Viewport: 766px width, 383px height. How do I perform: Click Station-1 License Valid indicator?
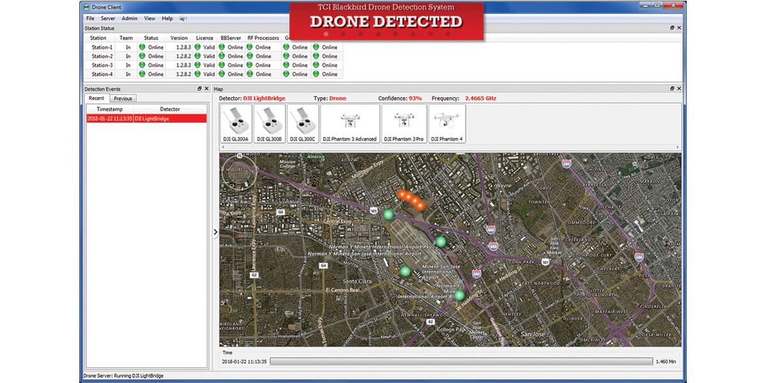(198, 47)
